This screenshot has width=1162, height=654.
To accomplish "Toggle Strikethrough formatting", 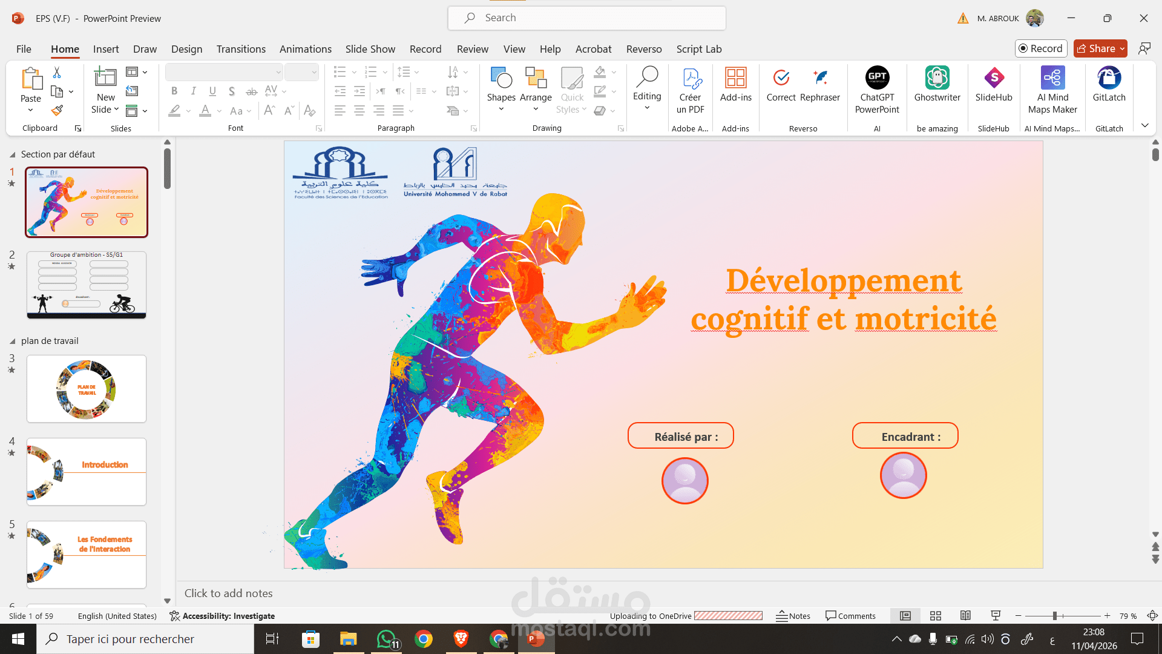I will click(251, 91).
